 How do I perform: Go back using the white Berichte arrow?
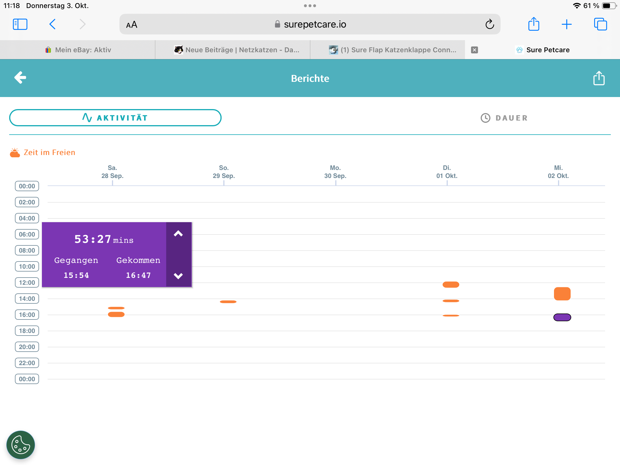click(x=20, y=77)
